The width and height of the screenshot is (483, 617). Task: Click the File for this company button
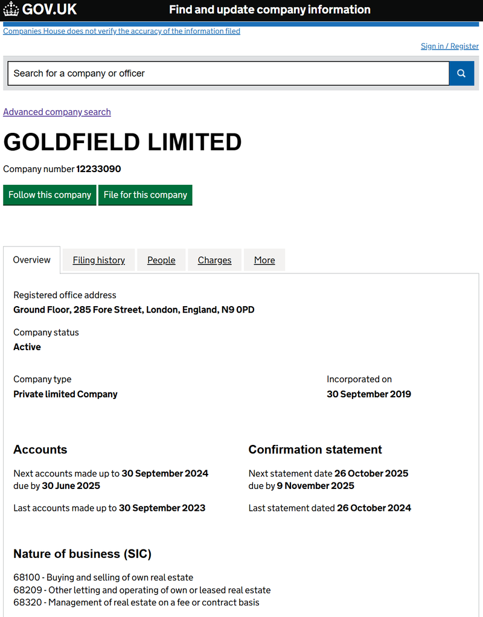(x=146, y=195)
